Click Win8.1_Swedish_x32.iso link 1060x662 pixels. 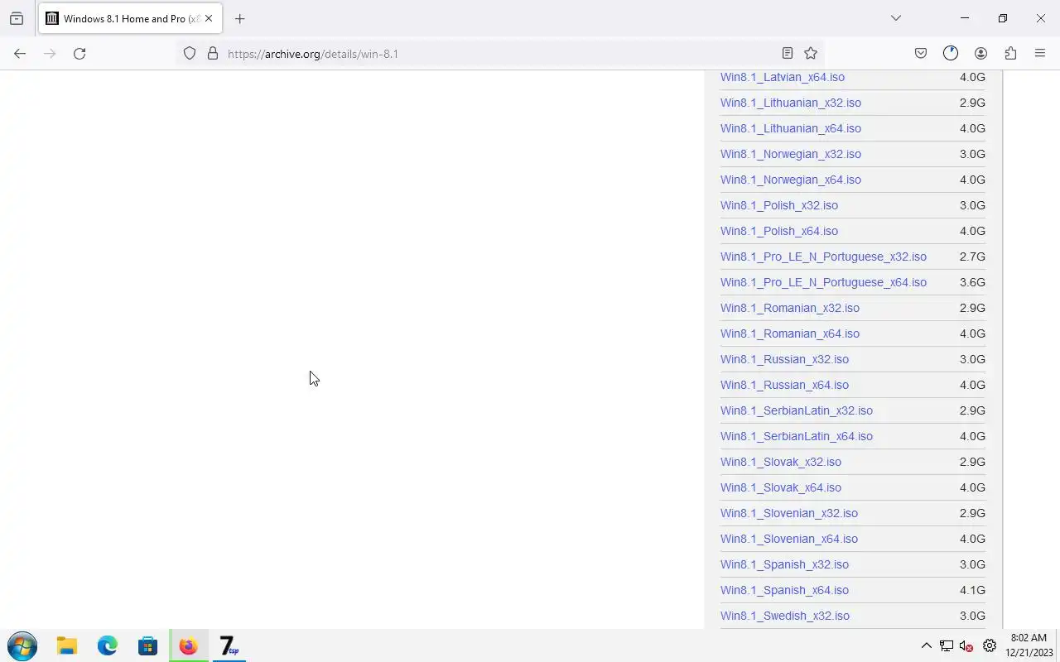click(x=785, y=616)
